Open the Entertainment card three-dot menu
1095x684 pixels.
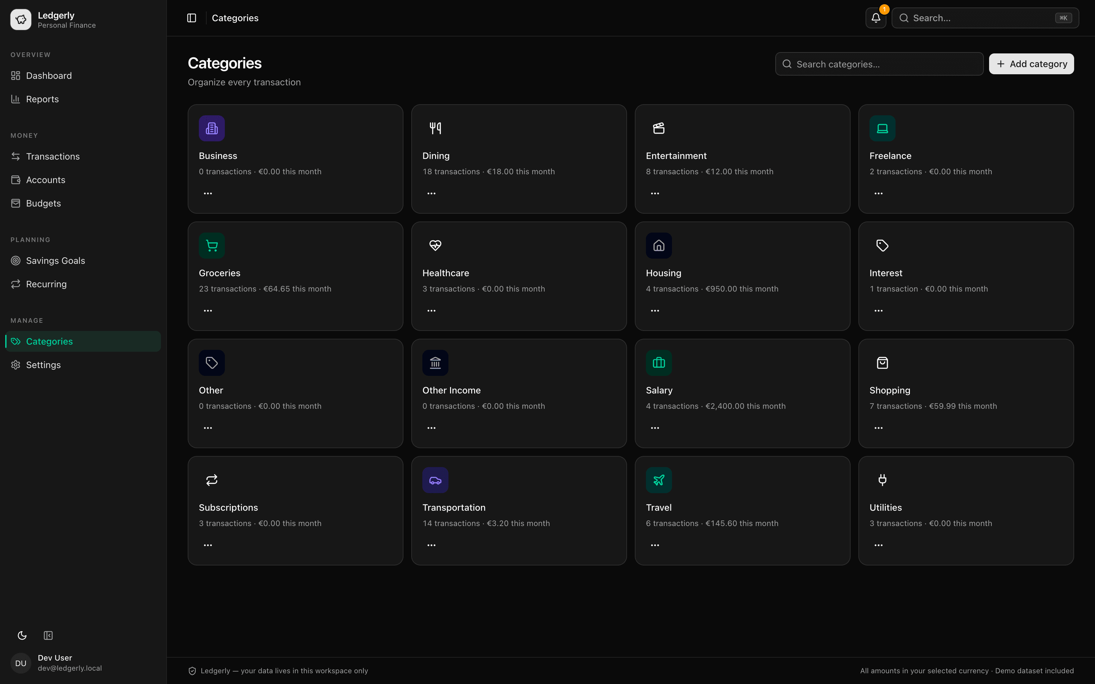click(x=655, y=193)
